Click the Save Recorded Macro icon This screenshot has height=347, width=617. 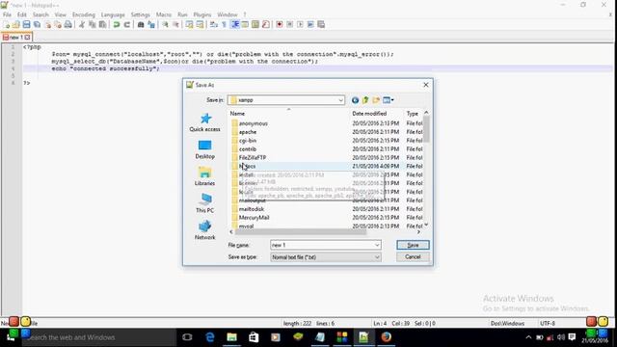(x=321, y=24)
